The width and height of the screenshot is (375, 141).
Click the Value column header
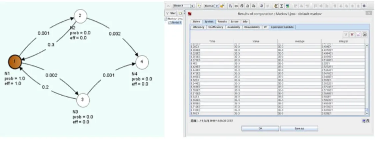click(256, 41)
